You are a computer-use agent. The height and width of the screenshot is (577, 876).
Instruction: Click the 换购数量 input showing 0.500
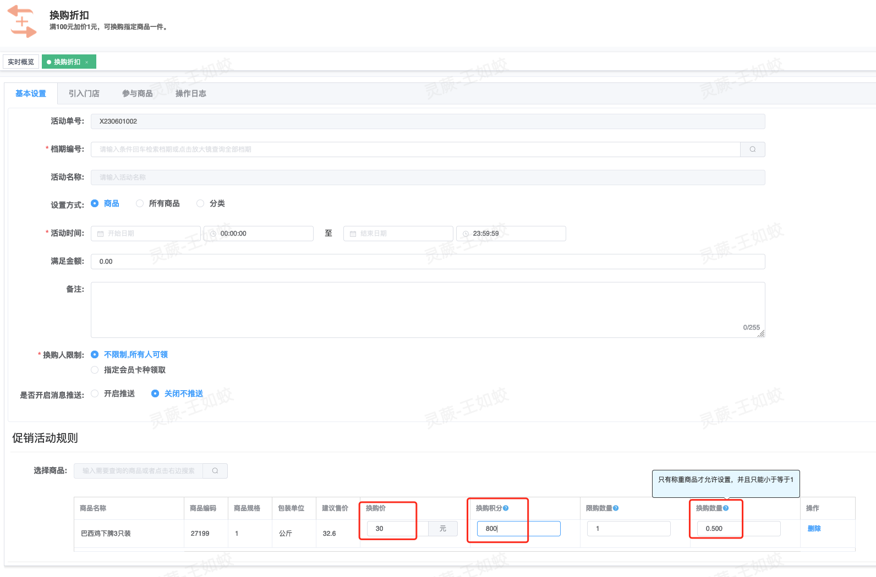[x=738, y=529]
